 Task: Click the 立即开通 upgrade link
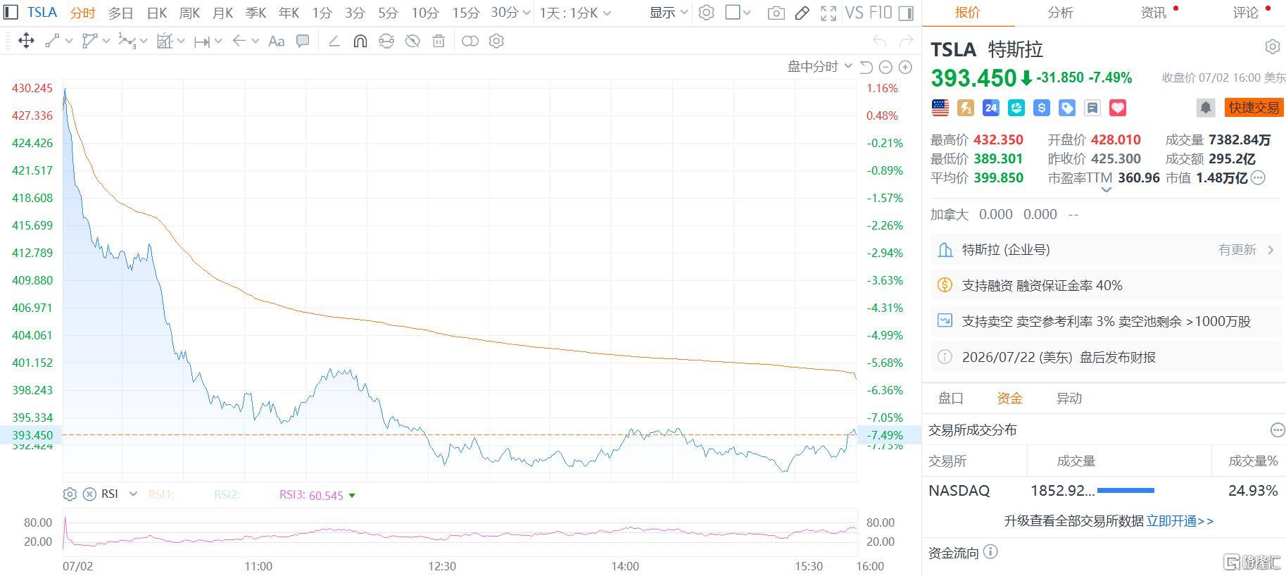point(1180,521)
